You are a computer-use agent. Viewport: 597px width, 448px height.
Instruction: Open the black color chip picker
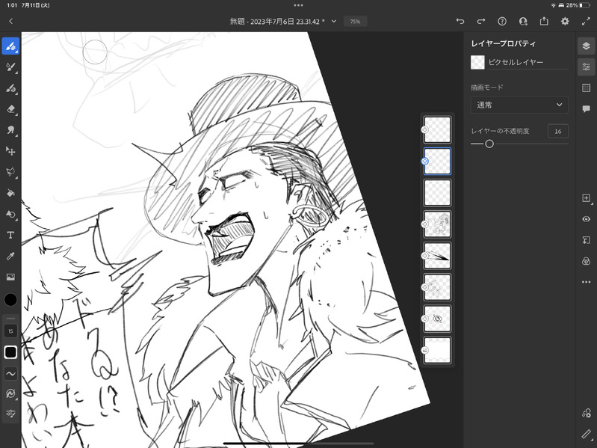tap(10, 300)
